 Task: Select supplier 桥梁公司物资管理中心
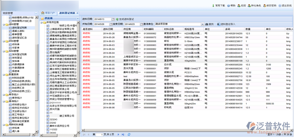pos(62,99)
